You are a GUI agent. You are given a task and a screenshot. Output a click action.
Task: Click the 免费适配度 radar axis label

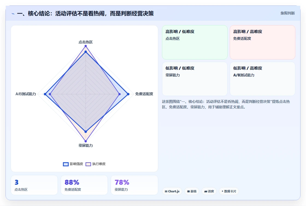click(x=144, y=94)
